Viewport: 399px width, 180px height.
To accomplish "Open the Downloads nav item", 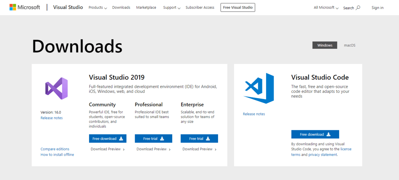I will pos(121,8).
